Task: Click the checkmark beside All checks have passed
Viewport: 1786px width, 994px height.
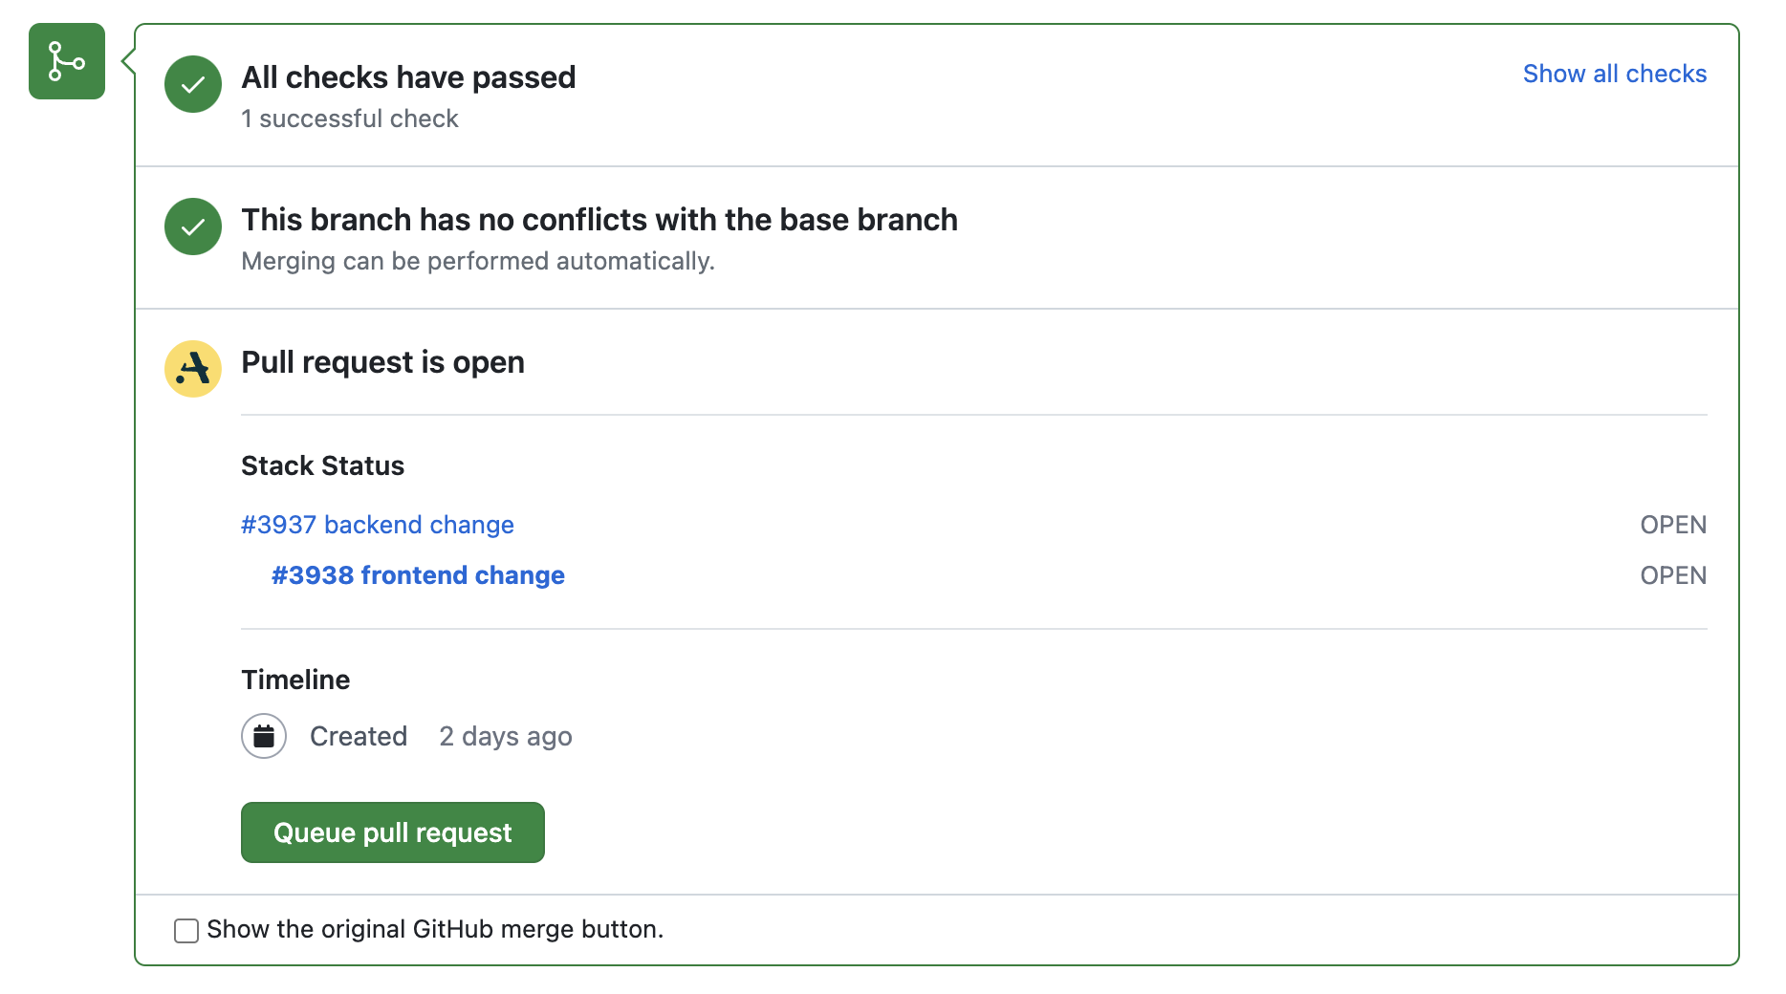Action: pos(193,84)
